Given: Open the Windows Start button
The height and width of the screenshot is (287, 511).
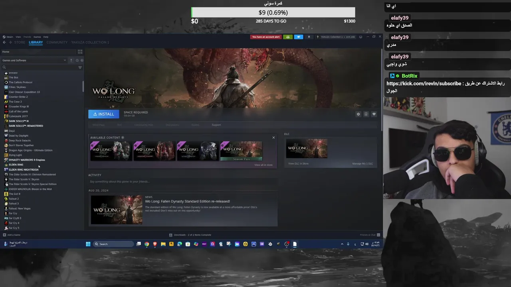Looking at the screenshot, I should [x=88, y=244].
